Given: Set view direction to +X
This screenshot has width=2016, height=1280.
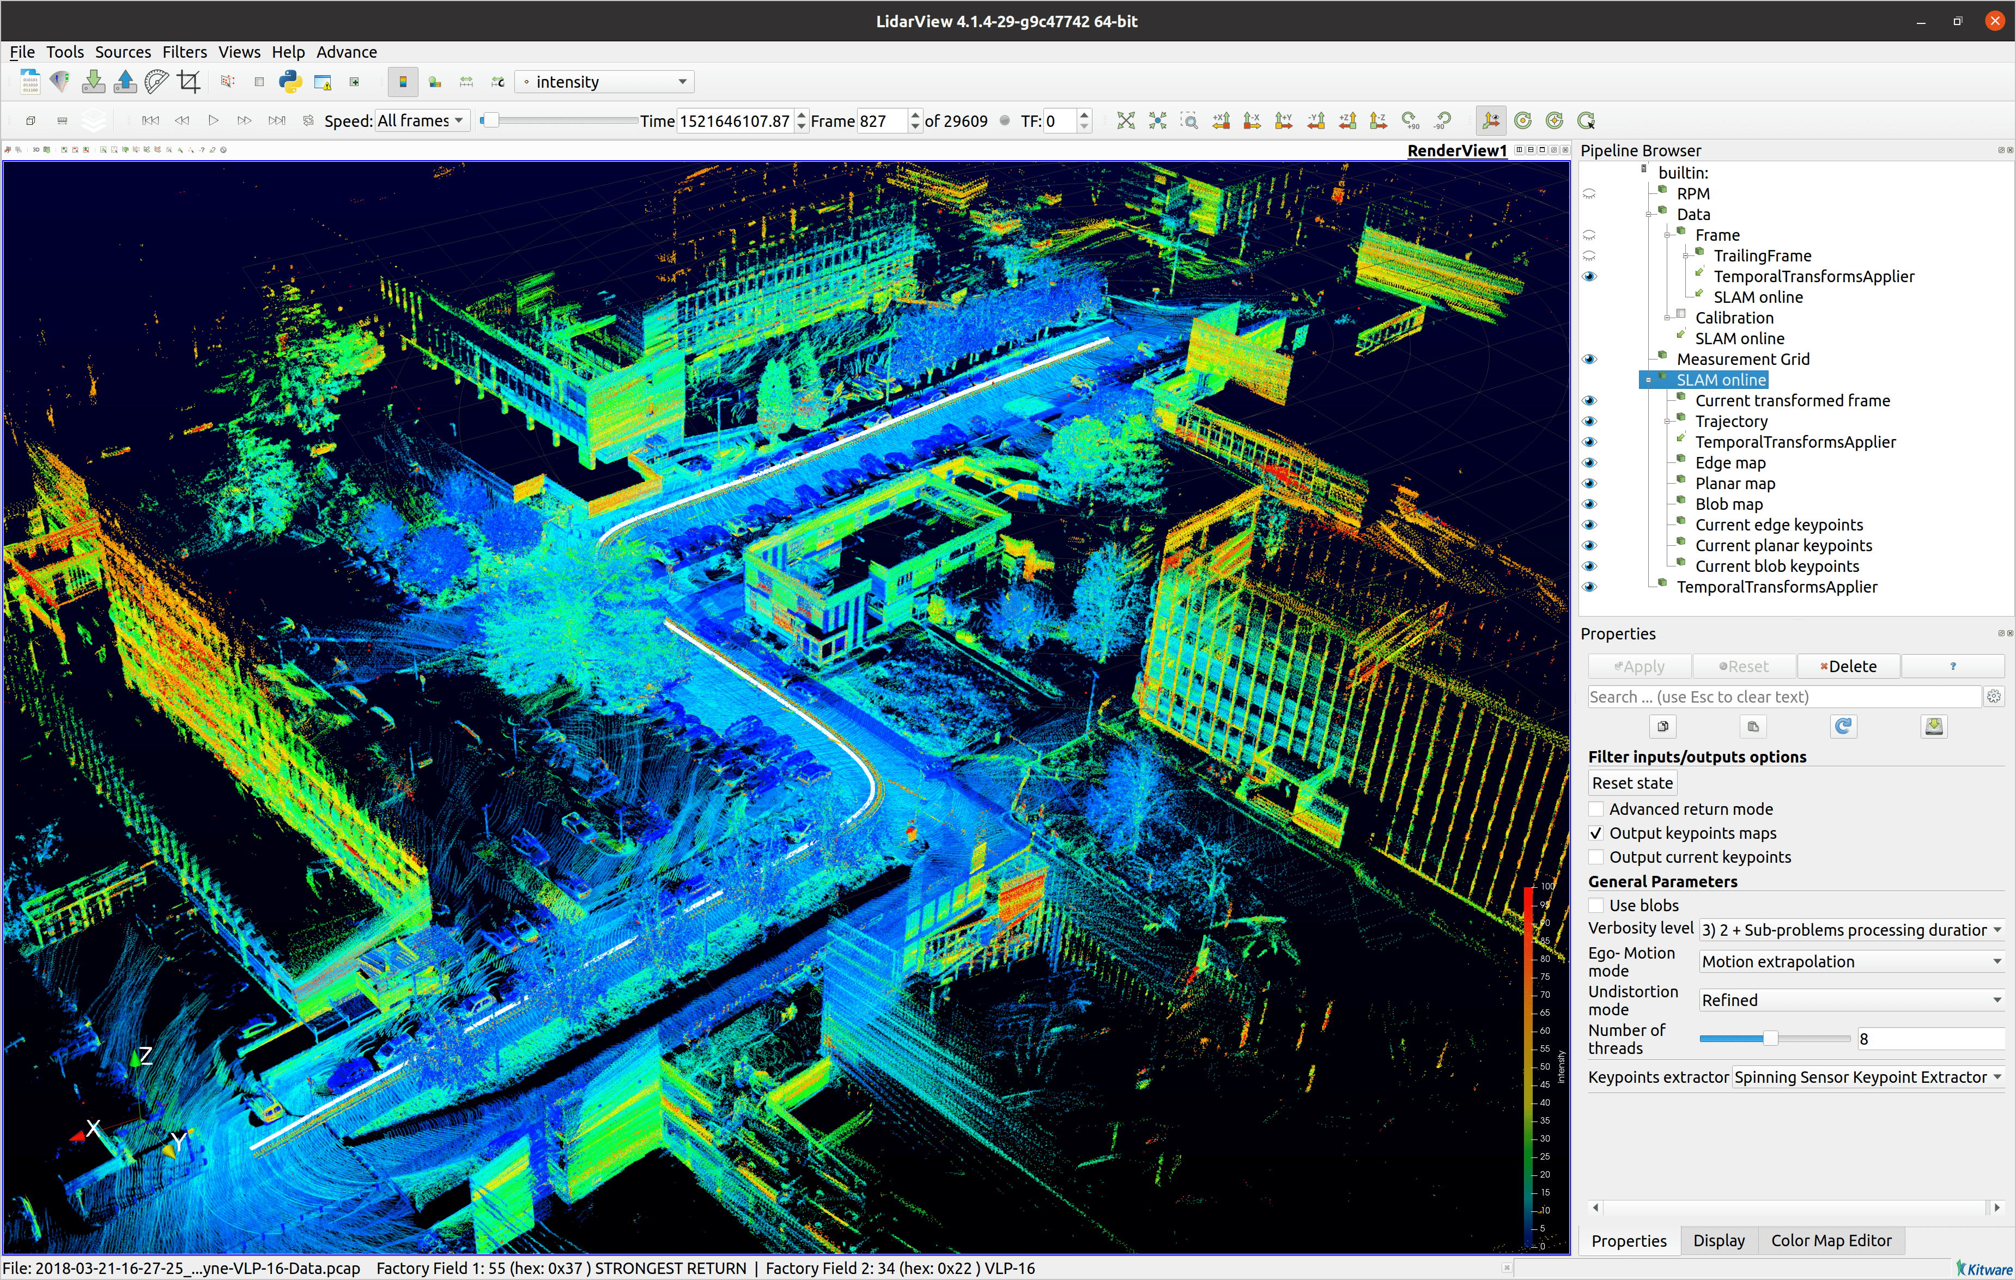Looking at the screenshot, I should point(1220,120).
